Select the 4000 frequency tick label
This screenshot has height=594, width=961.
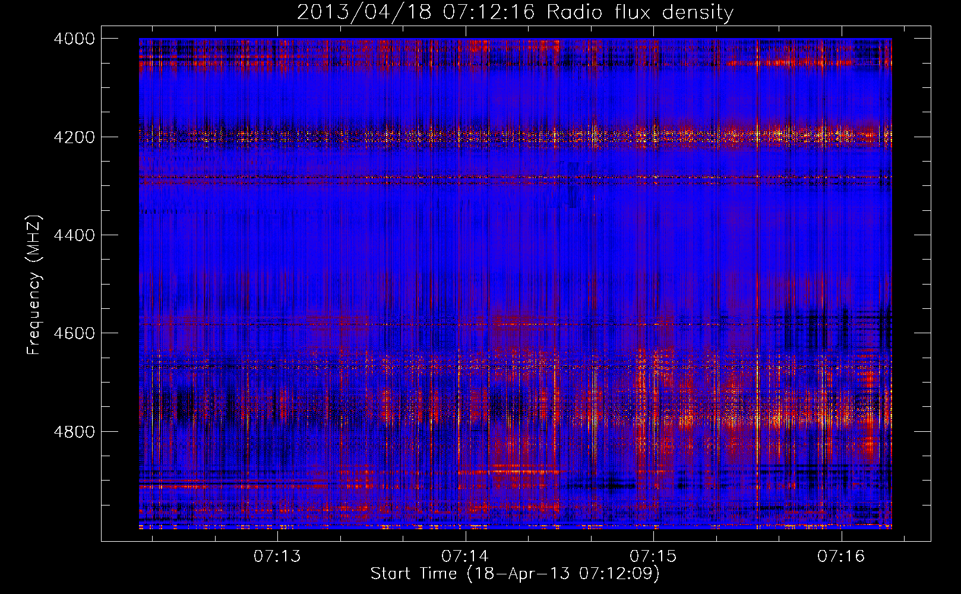74,39
